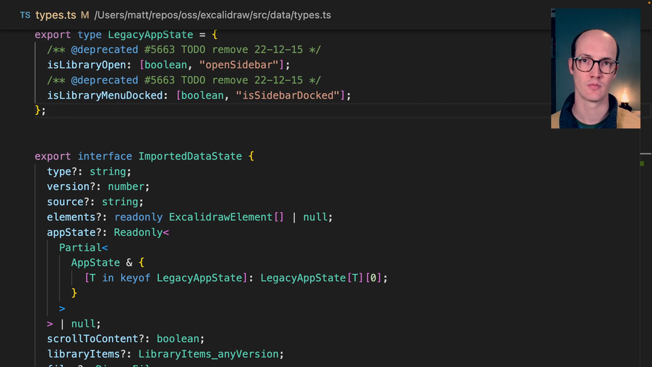Click the TS file icon in the tab

pos(25,15)
